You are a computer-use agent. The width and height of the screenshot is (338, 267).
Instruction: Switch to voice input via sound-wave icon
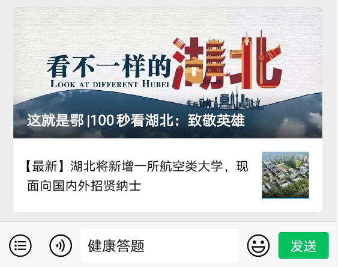tap(61, 245)
